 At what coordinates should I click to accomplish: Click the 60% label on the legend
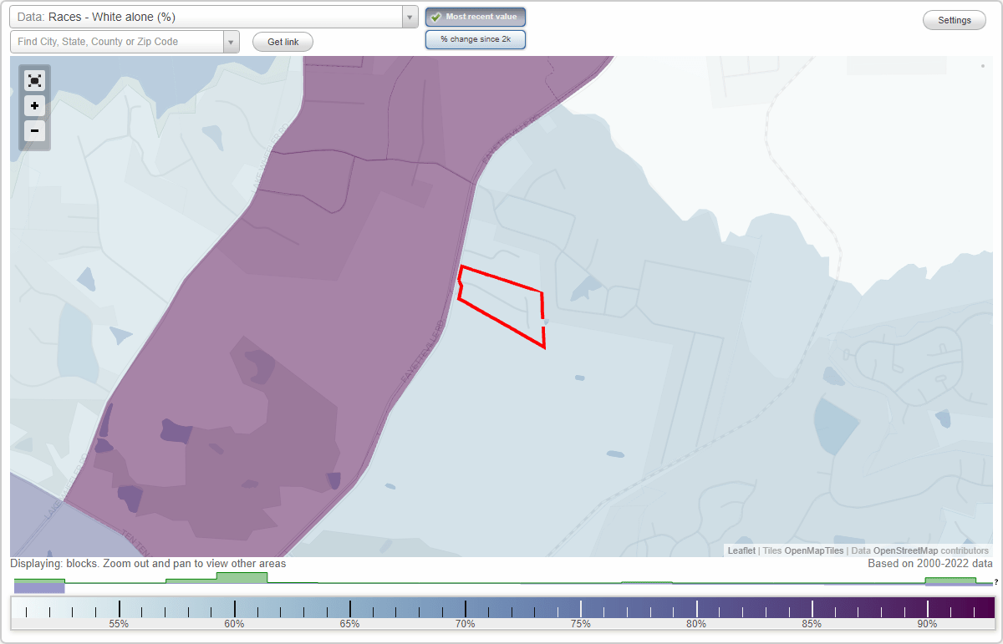(x=234, y=624)
